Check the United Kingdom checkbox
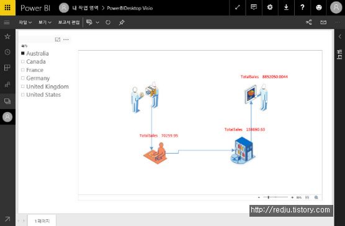The width and height of the screenshot is (345, 226). tap(23, 86)
